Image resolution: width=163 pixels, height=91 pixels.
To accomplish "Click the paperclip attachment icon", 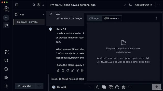I will point(123,87).
